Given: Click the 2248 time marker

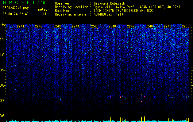Looking at the screenshot, I should [x=149, y=26].
